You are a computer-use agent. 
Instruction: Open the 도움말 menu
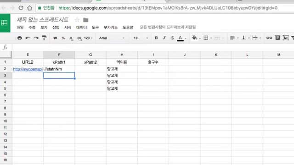(128, 27)
